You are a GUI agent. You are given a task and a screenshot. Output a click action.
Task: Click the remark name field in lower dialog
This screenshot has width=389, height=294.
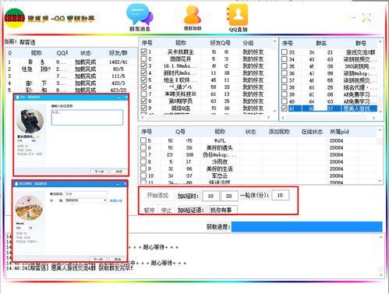[x=86, y=194]
